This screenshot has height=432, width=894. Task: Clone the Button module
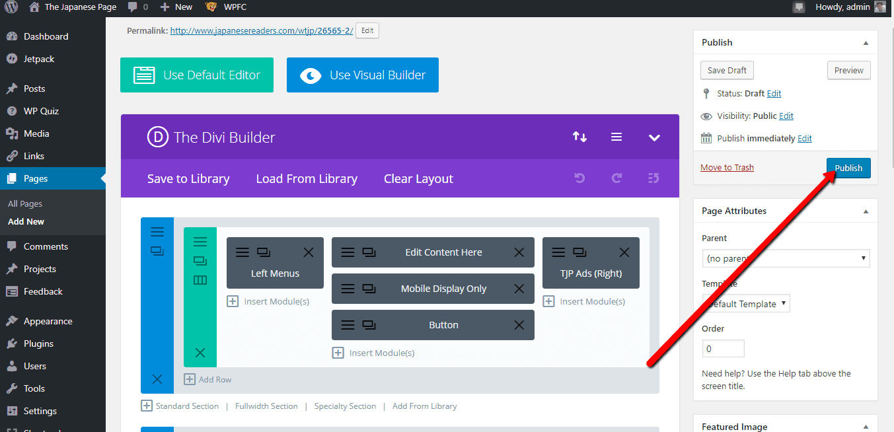click(369, 325)
